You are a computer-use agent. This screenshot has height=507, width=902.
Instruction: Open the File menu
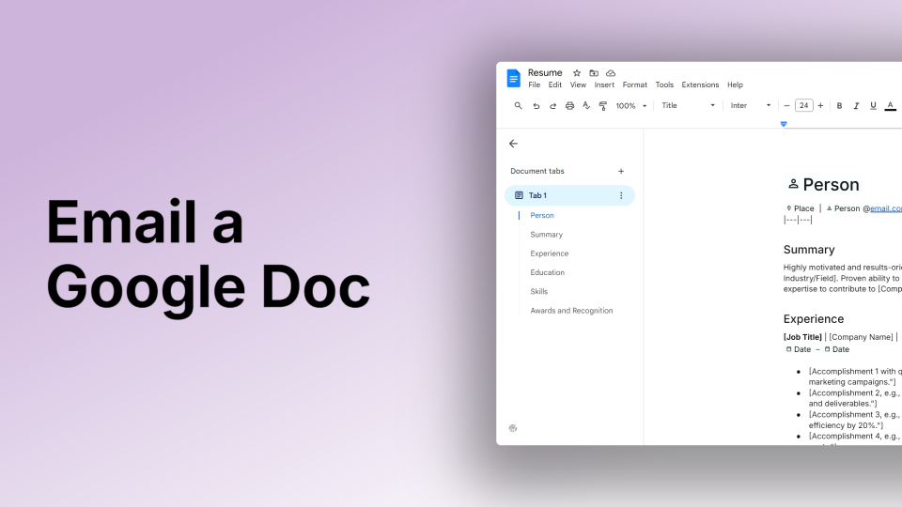click(x=534, y=85)
